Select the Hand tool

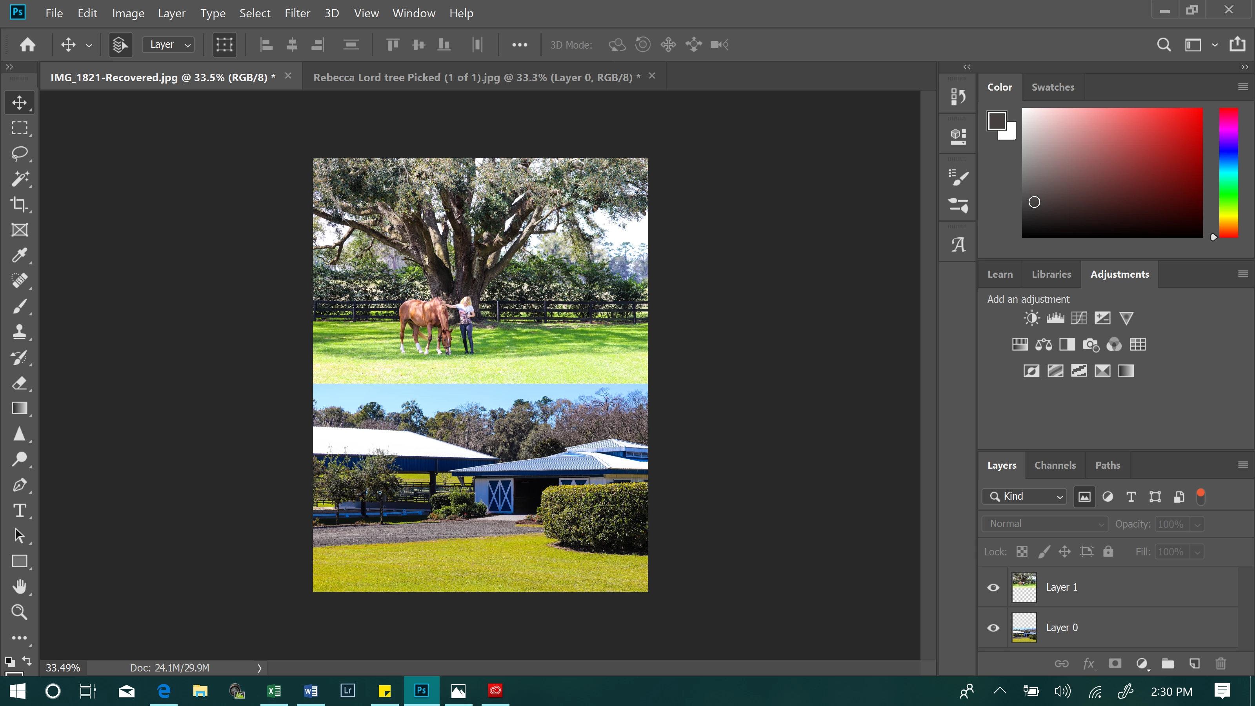pyautogui.click(x=20, y=587)
